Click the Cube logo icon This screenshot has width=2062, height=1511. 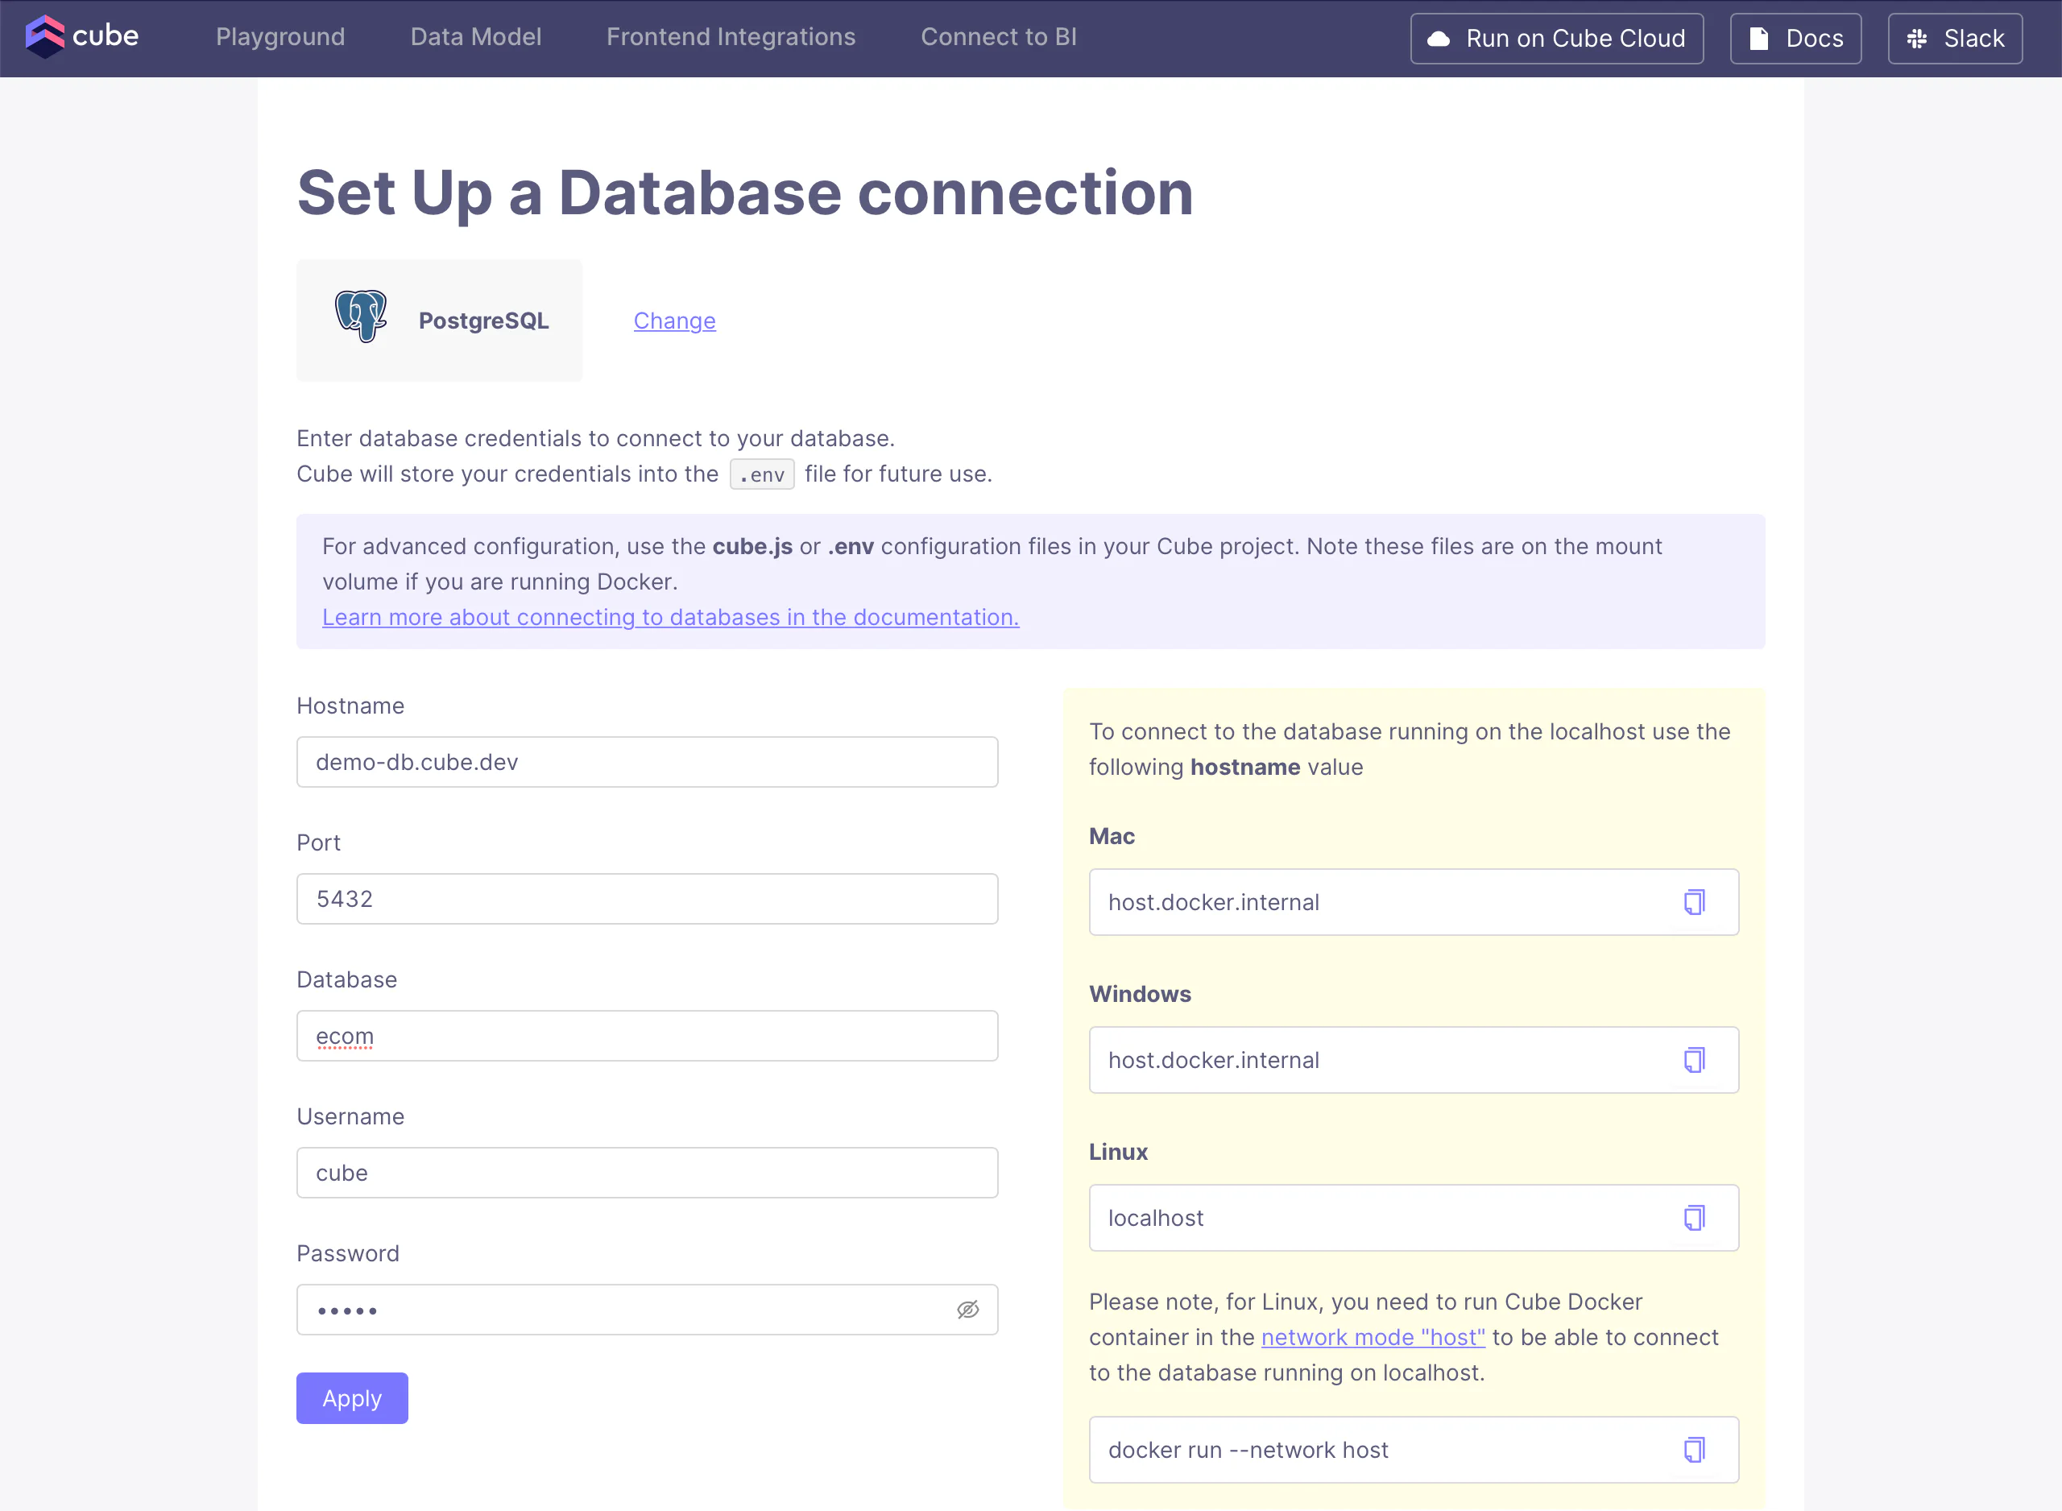[x=43, y=36]
